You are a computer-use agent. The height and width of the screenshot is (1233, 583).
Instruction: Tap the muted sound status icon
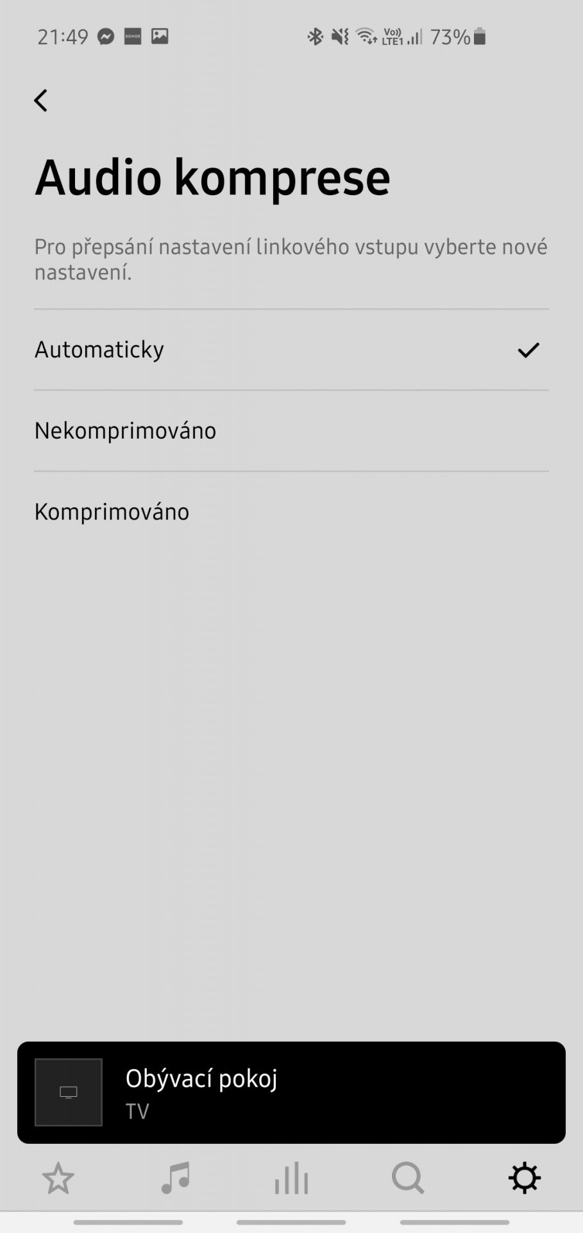340,37
